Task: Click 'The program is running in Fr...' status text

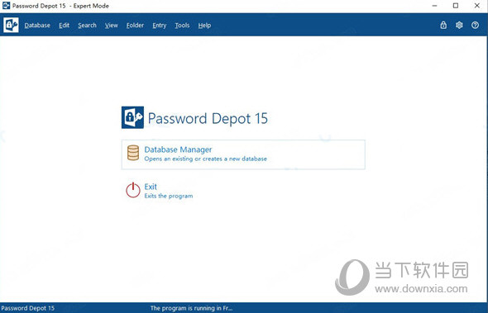Action: click(191, 308)
